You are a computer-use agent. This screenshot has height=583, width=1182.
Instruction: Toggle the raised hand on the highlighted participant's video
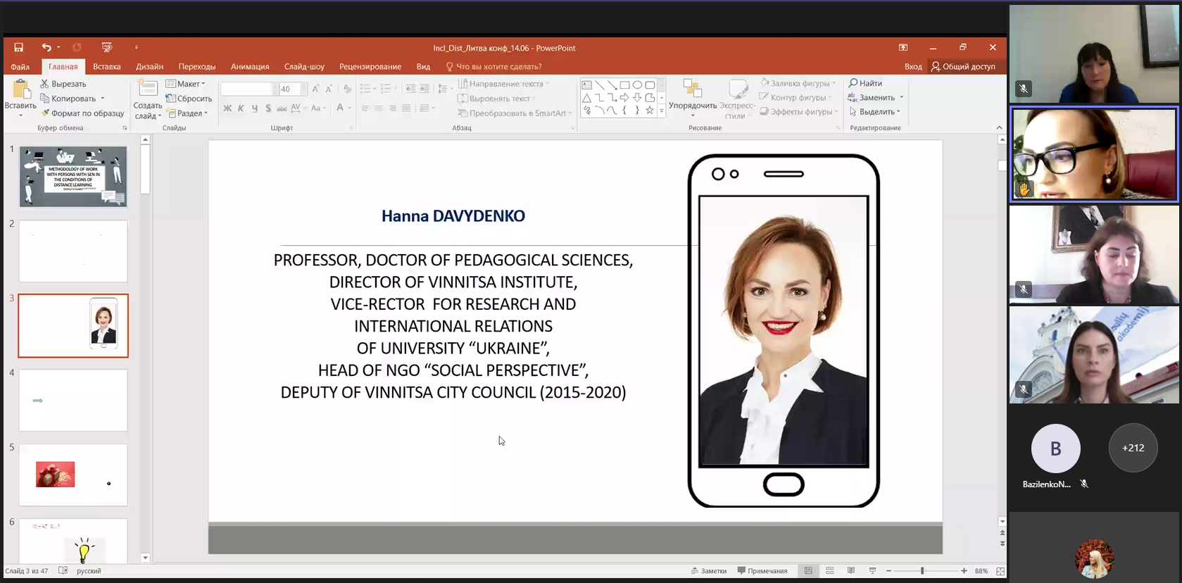[x=1024, y=189]
